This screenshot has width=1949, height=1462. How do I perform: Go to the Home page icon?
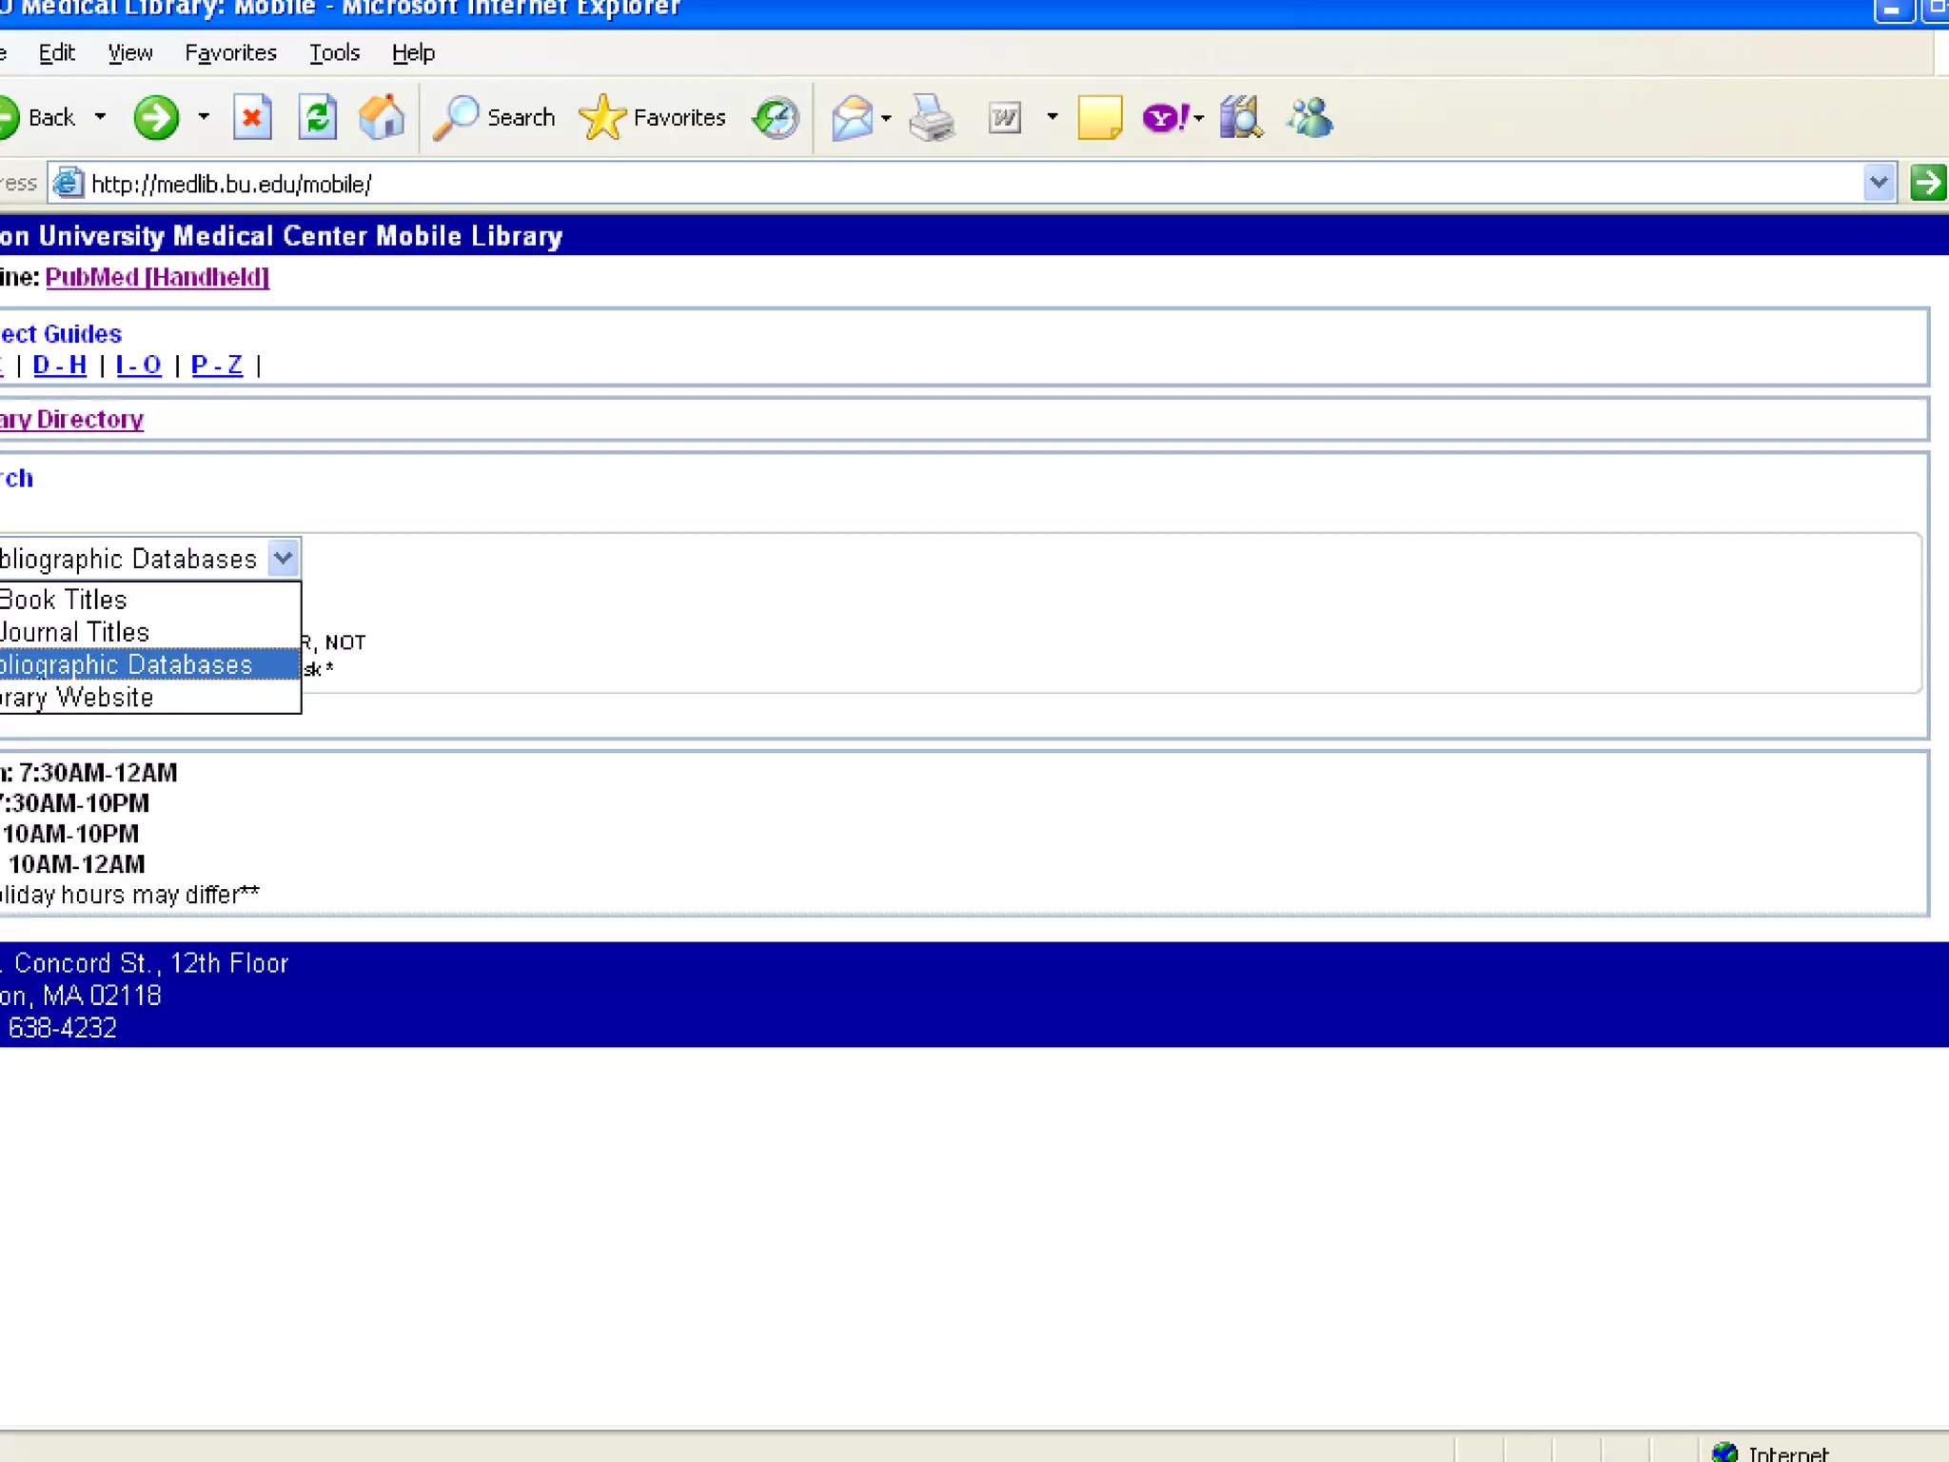click(x=382, y=118)
